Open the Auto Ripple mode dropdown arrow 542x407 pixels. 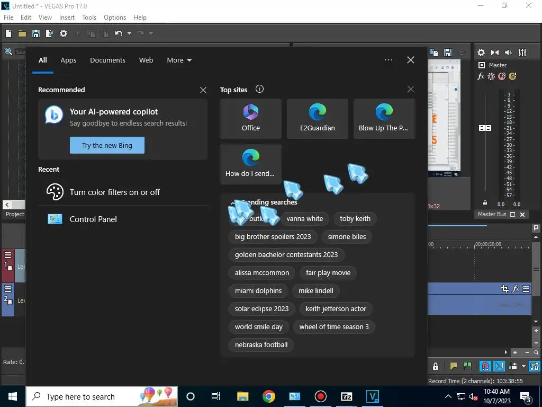523,366
